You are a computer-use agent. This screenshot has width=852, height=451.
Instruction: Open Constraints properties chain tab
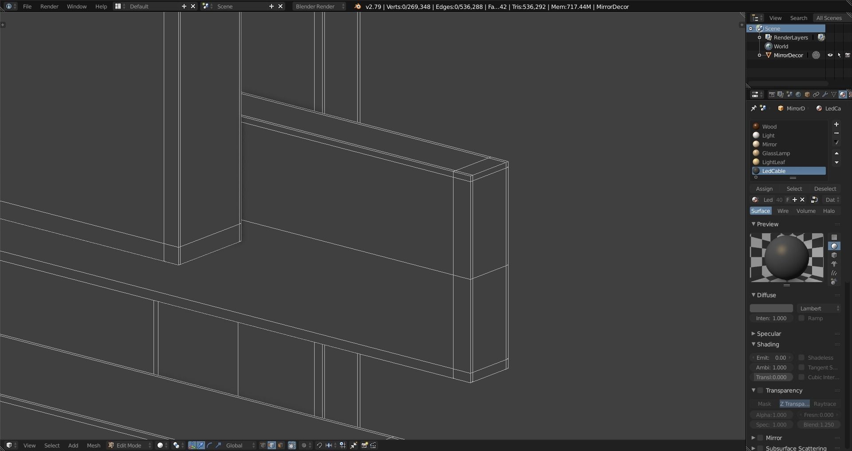click(816, 94)
